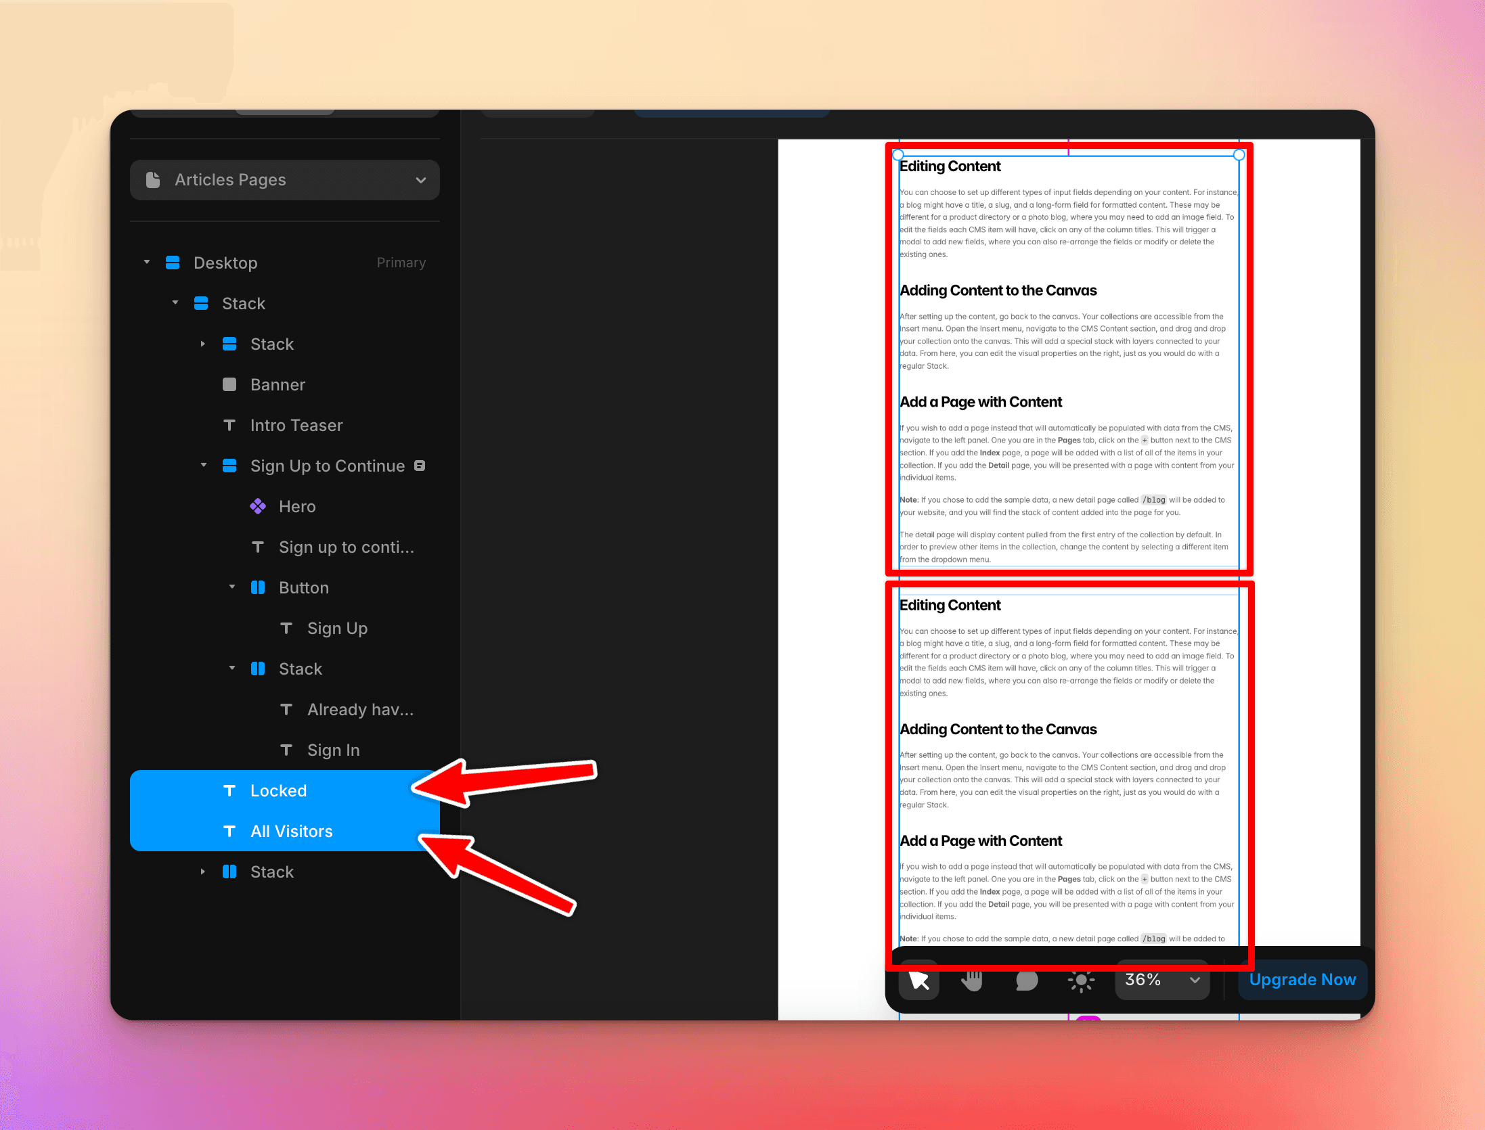Viewport: 1485px width, 1130px height.
Task: Click the top-right selection handle on the canvas
Action: (1239, 155)
